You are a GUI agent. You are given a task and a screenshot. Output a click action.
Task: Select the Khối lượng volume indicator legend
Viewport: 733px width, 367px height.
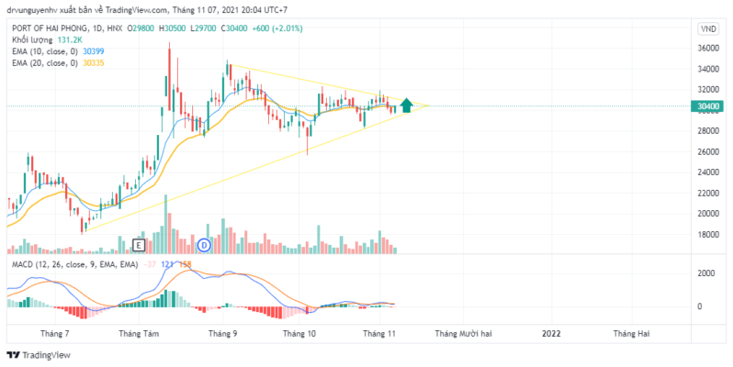(32, 40)
